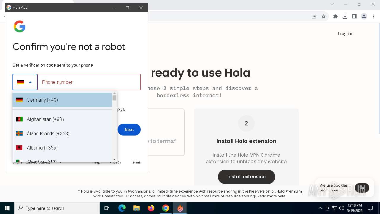
Task: Open Task View in the taskbar
Action: click(x=107, y=208)
